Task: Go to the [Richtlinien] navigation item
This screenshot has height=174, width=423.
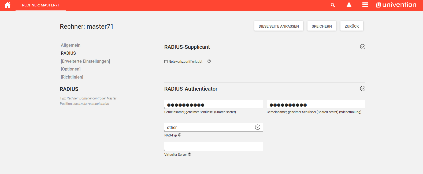Action: (72, 77)
